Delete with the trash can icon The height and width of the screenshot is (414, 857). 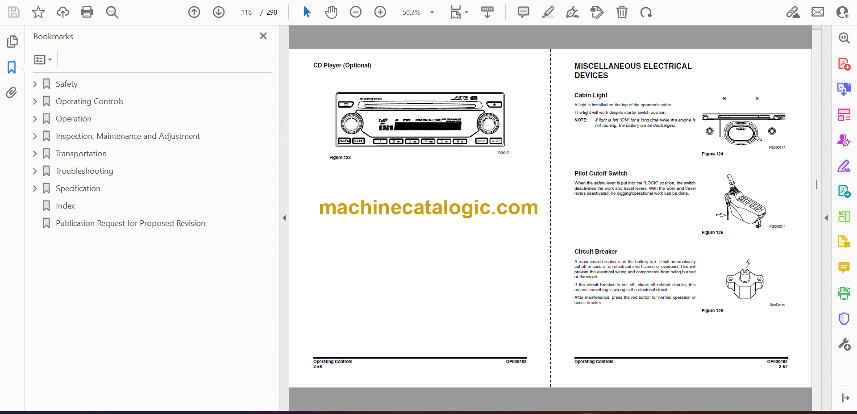(622, 12)
